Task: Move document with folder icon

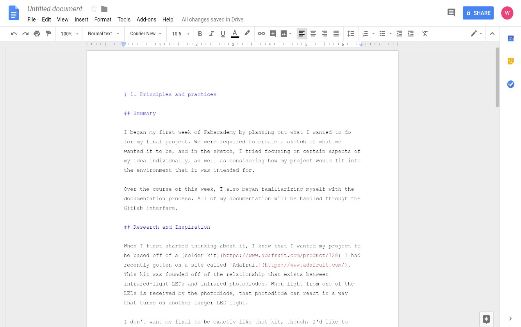Action: tap(104, 9)
